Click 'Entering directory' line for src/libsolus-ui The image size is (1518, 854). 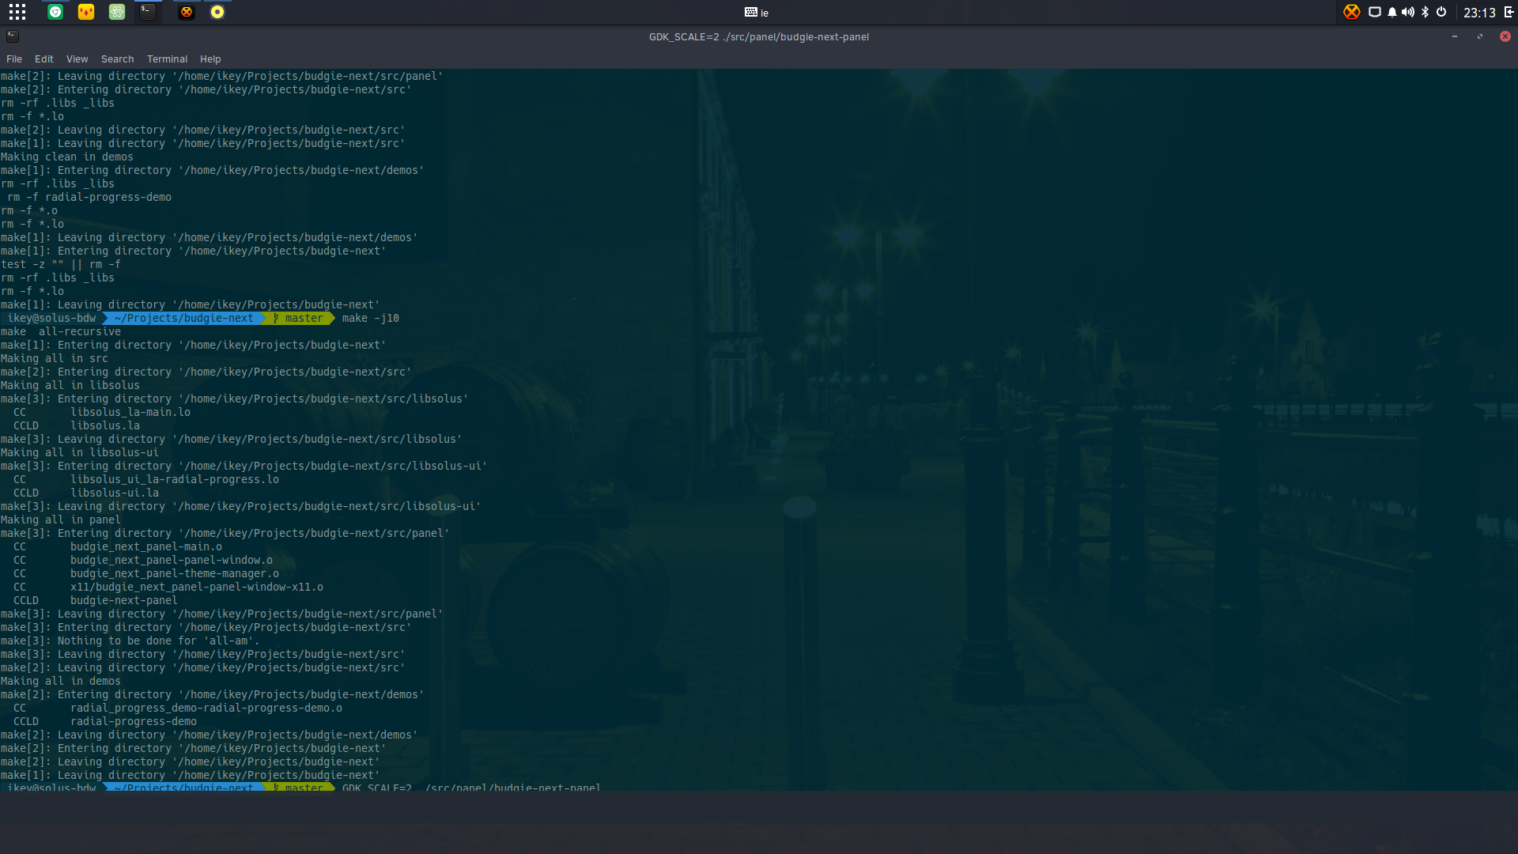point(244,467)
